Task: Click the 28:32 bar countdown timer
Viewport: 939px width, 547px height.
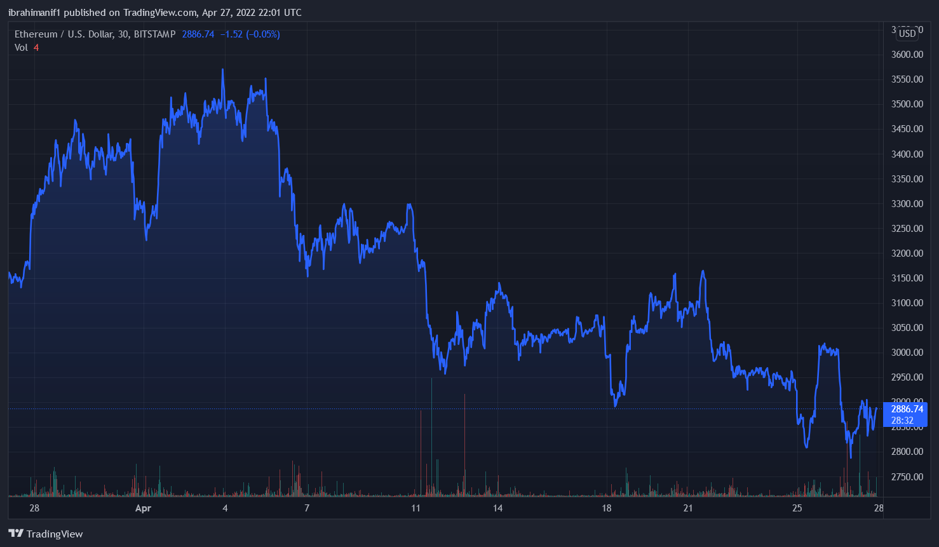Action: click(902, 421)
